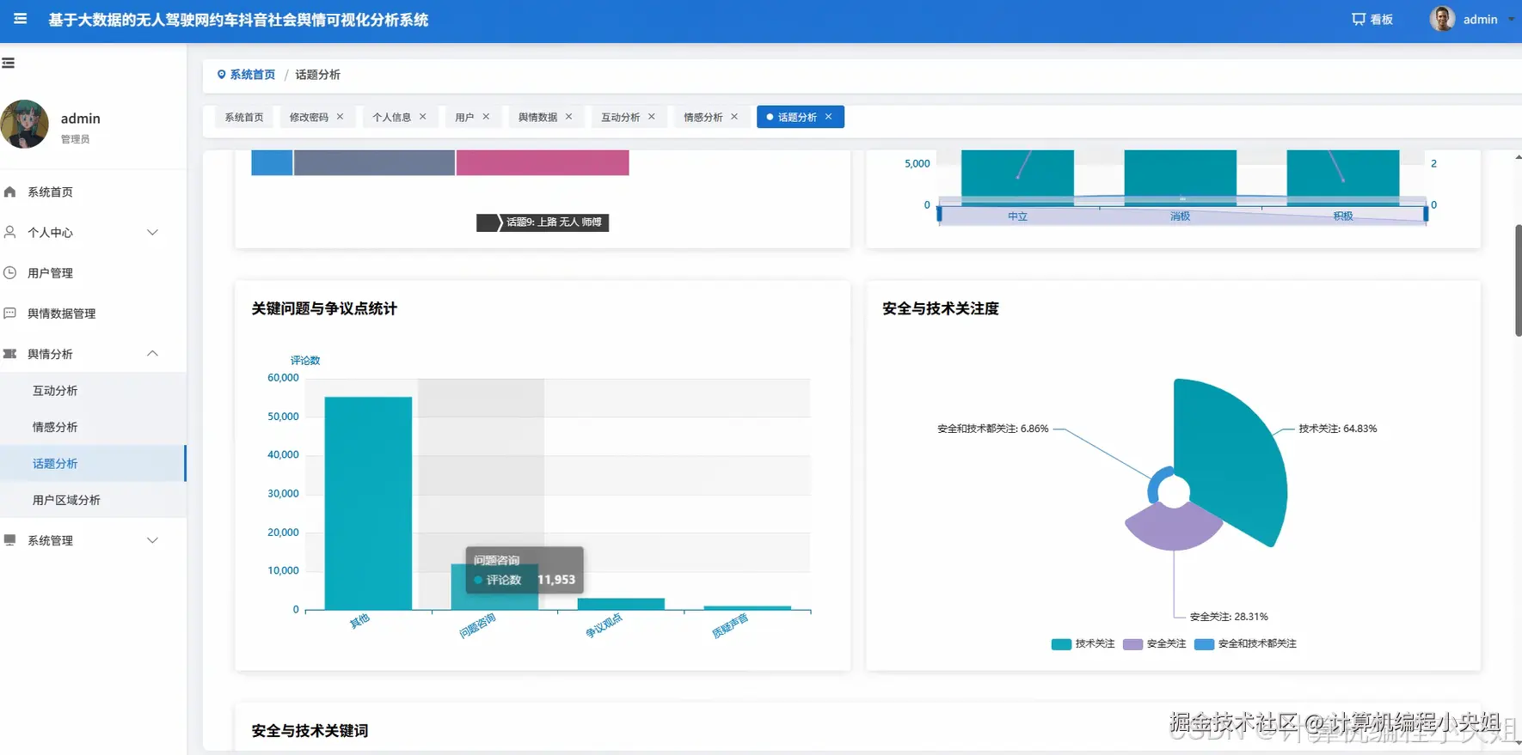Close the 互动分析 tab
This screenshot has width=1522, height=755.
pos(651,117)
